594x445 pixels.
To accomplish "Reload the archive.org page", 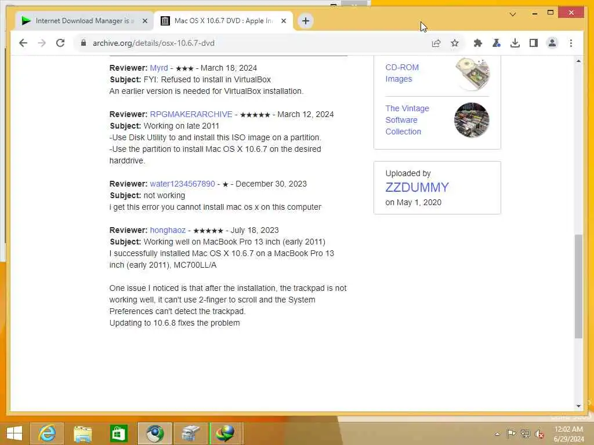I will (60, 43).
